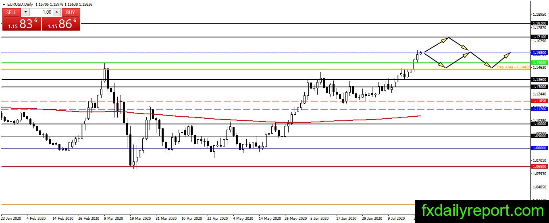Click the 1.13600 price level label
Screen dimensions: 549x223
click(539, 80)
